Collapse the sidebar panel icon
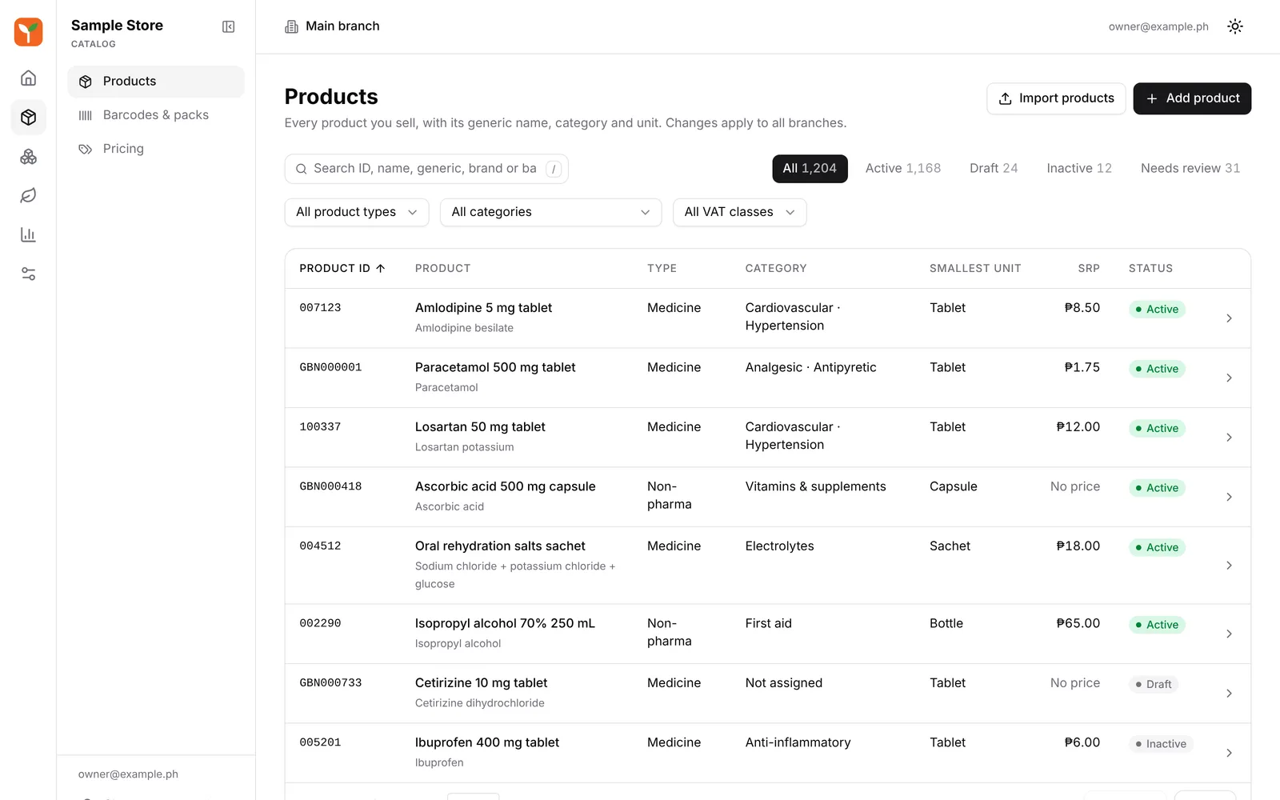The image size is (1280, 800). tap(228, 26)
